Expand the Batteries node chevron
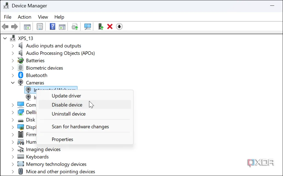This screenshot has width=283, height=176. click(x=13, y=61)
